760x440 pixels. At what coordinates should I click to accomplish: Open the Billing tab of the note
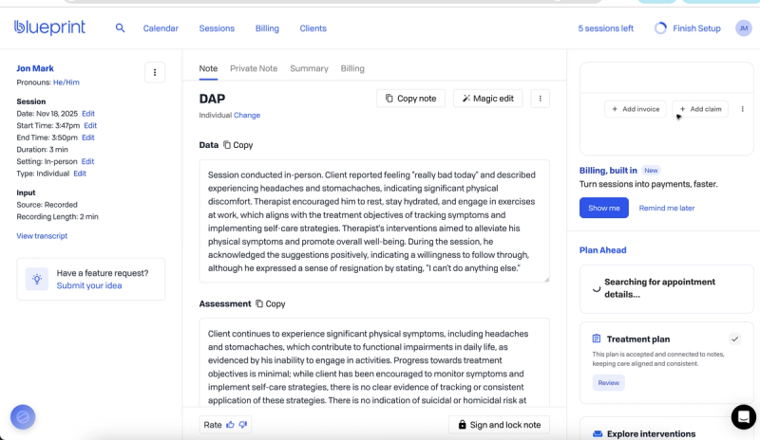tap(352, 68)
